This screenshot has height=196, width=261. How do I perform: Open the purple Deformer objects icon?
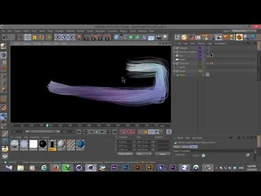(144, 38)
